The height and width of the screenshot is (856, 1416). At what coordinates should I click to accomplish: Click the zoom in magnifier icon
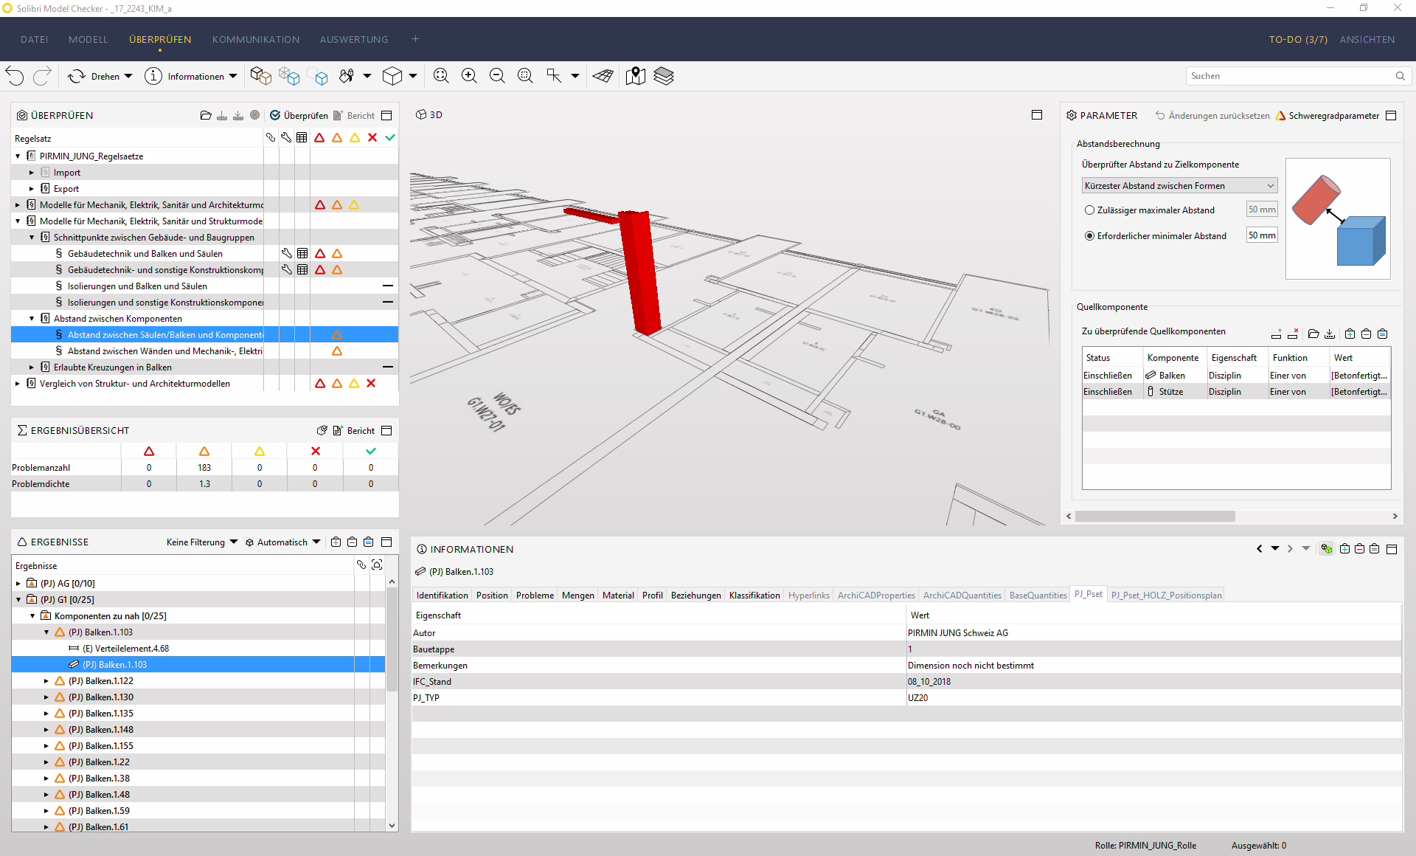469,76
